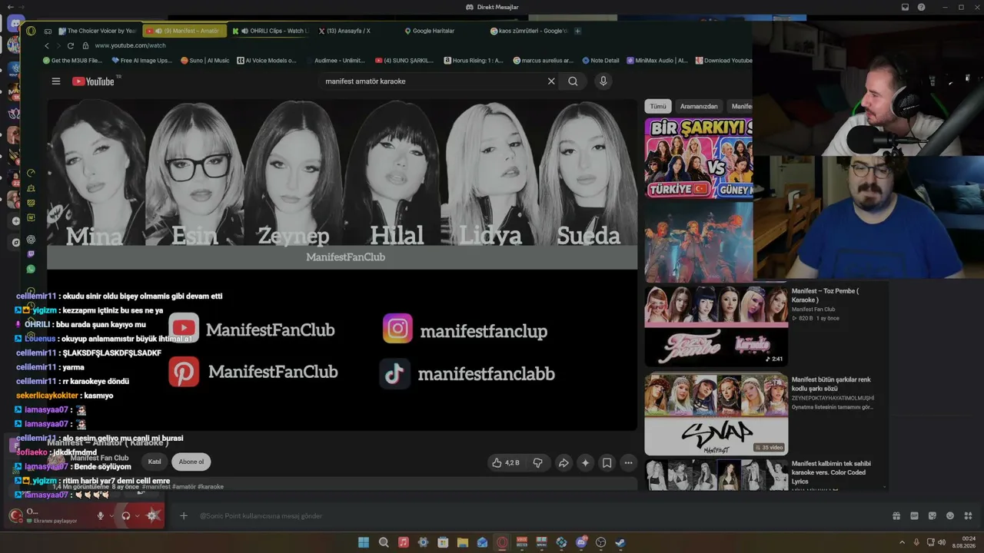Click the Abone ol subscribe button
The image size is (984, 553).
click(191, 462)
